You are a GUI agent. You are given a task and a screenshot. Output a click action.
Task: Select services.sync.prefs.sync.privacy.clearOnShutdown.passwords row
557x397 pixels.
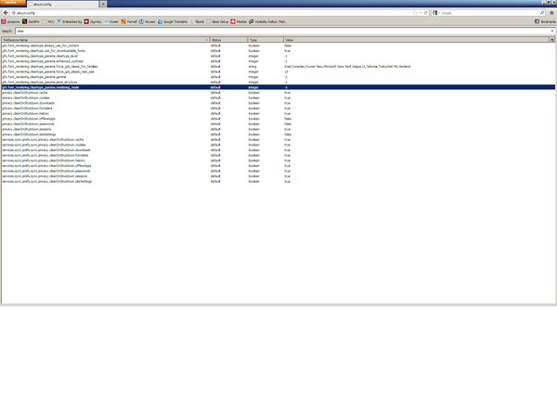278,171
